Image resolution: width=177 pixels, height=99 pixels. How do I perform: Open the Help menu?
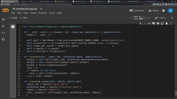click(59, 13)
